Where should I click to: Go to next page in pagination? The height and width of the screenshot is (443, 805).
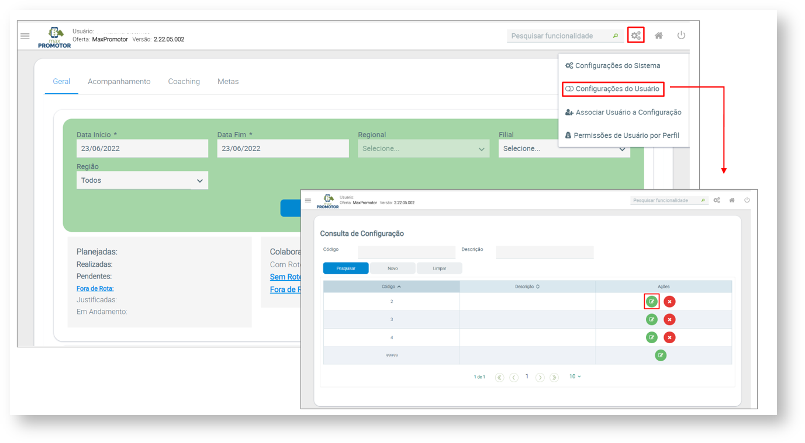(x=540, y=378)
